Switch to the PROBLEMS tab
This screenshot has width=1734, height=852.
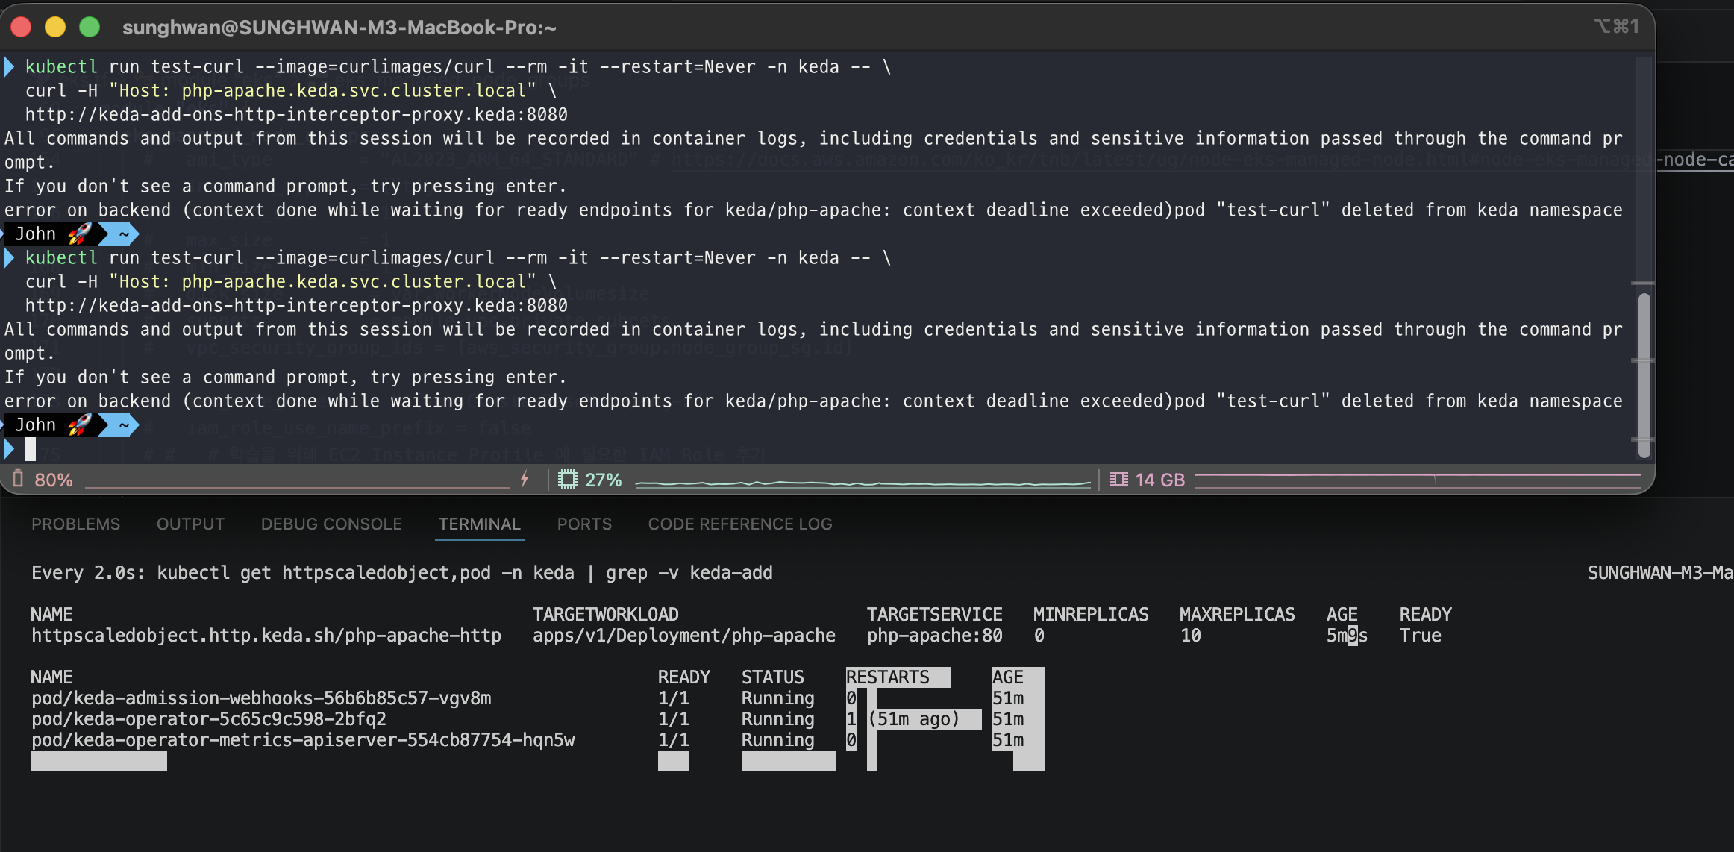click(x=75, y=524)
